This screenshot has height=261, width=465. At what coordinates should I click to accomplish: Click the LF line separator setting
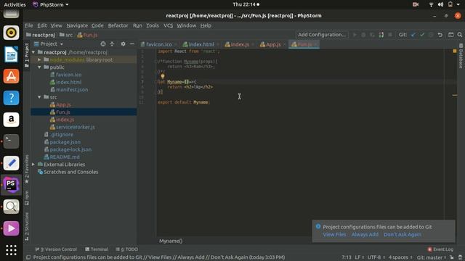tap(359, 257)
